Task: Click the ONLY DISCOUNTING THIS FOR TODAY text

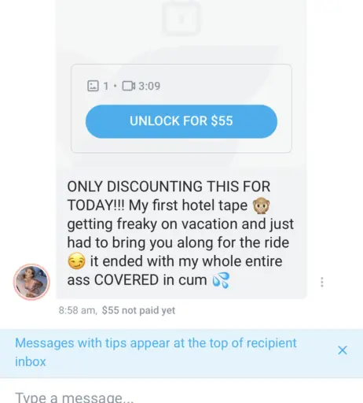Action: tap(169, 196)
